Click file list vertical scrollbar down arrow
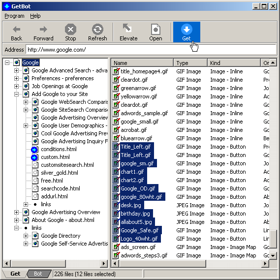Screen dimensions: 280x280 (x=273, y=255)
